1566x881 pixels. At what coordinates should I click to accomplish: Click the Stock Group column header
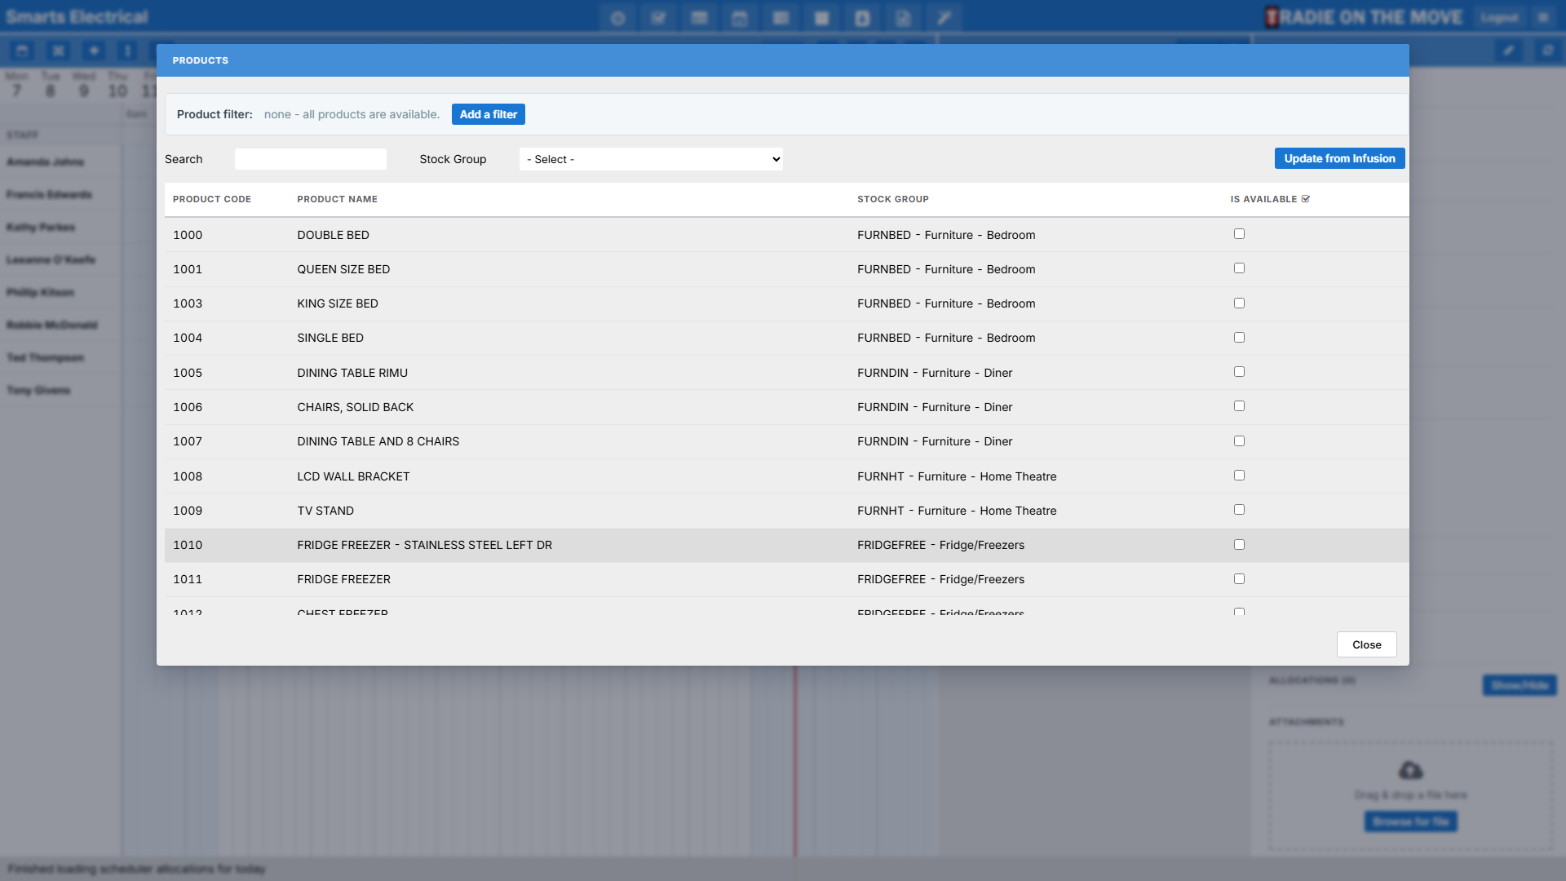pos(893,199)
